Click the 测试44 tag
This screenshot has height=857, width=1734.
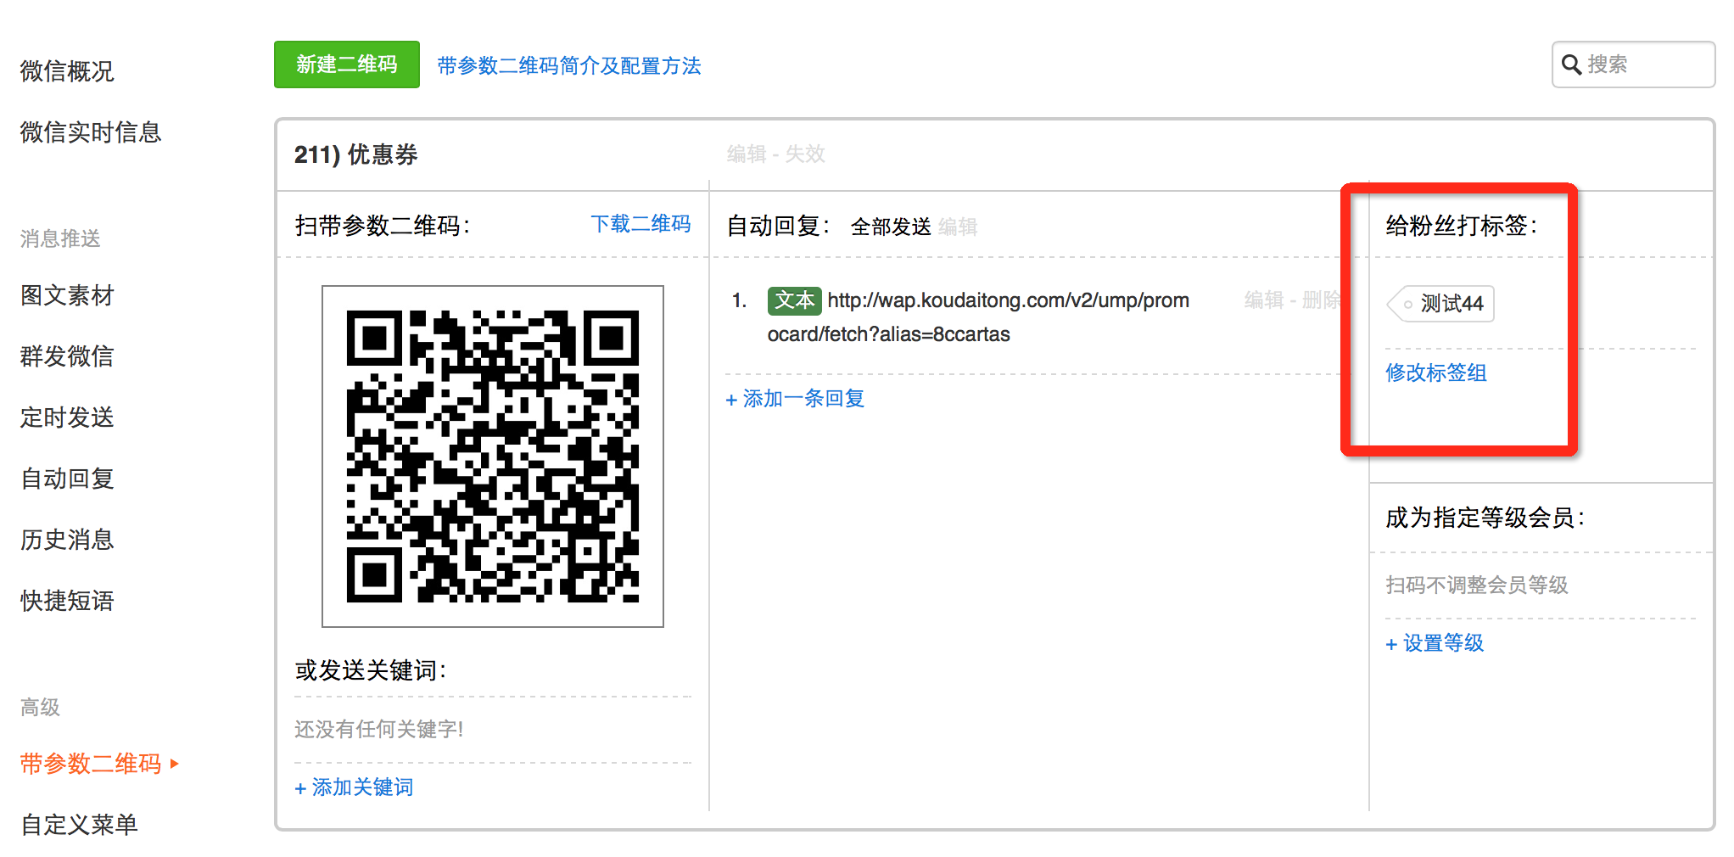coord(1440,304)
